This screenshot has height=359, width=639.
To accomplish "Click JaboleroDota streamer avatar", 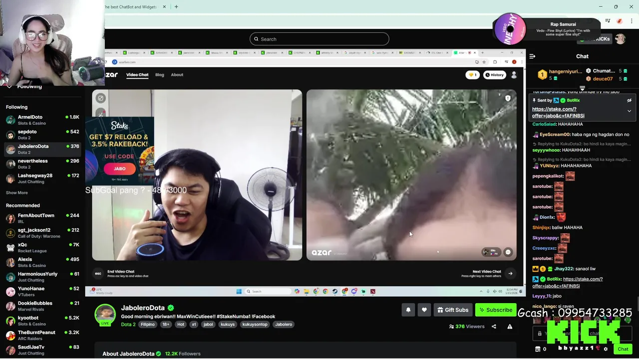I will 105,314.
